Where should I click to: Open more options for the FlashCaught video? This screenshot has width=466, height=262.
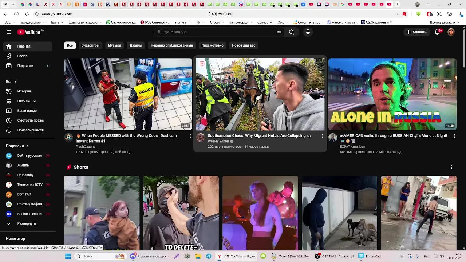pyautogui.click(x=190, y=136)
